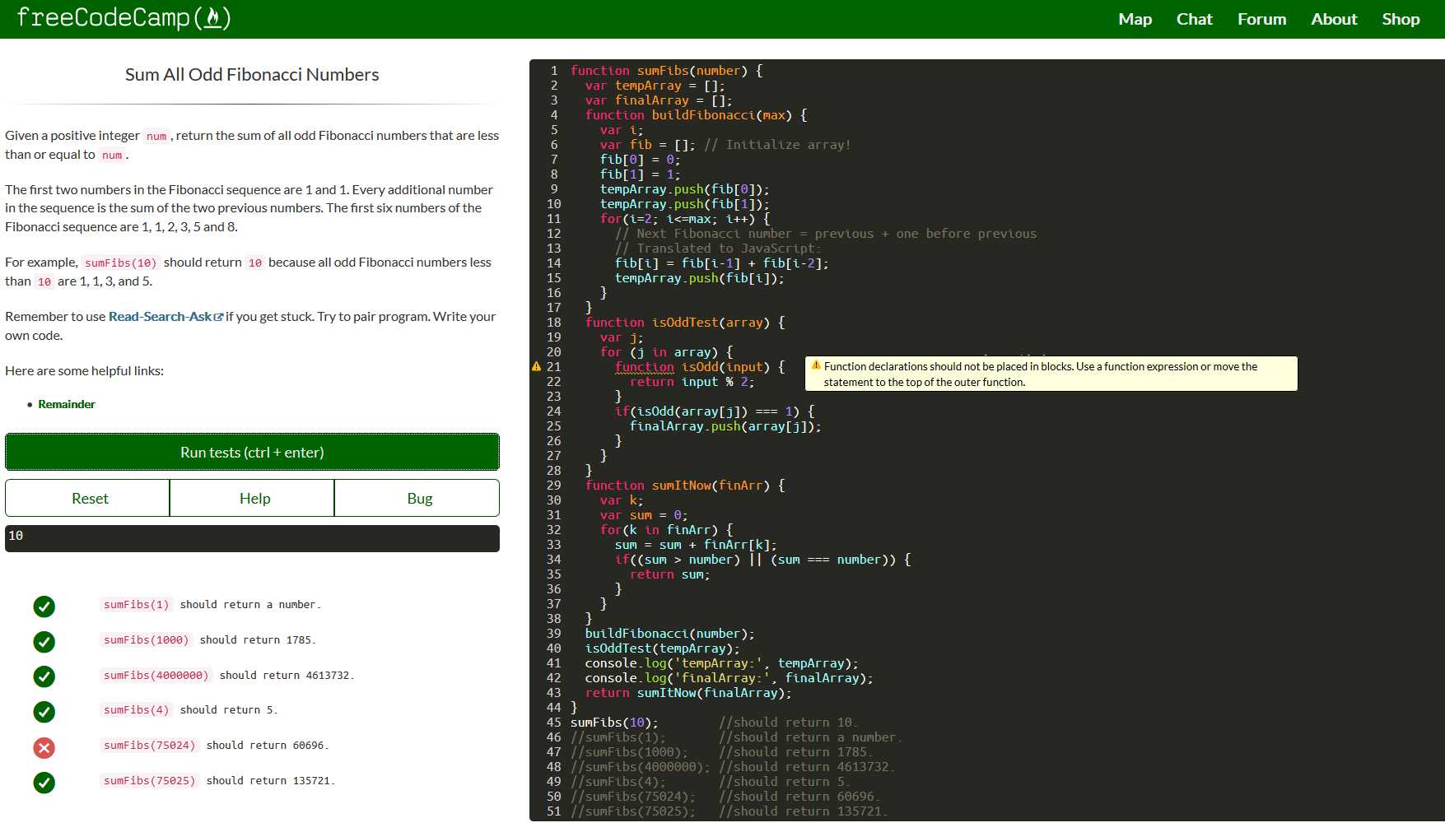Click the green checkmark for sumFibs(1000) test
This screenshot has height=832, width=1445.
(44, 642)
